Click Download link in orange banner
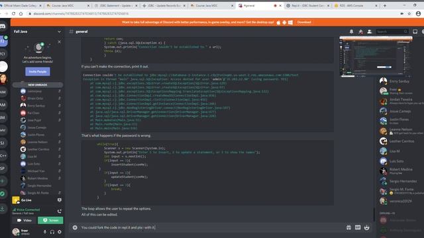The height and width of the screenshot is (238, 424). 304,22
